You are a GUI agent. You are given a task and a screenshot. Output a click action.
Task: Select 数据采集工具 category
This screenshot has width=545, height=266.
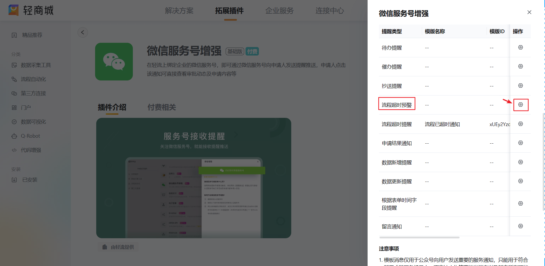tap(36, 65)
